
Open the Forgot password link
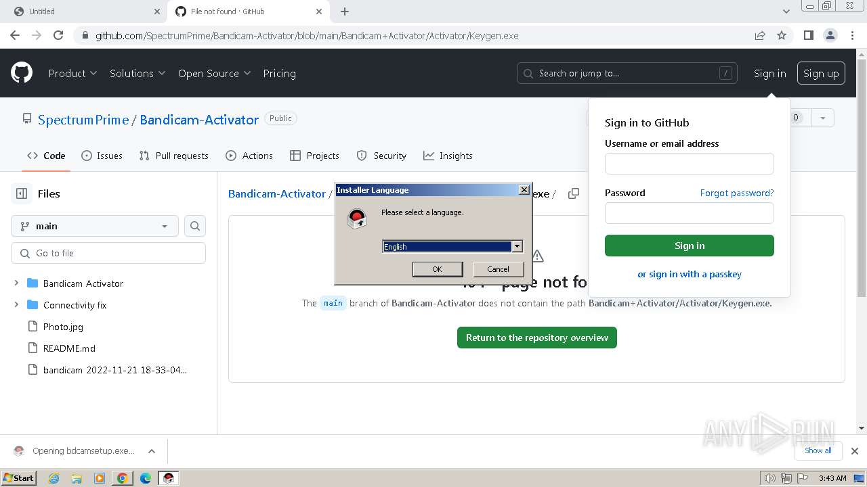point(737,193)
